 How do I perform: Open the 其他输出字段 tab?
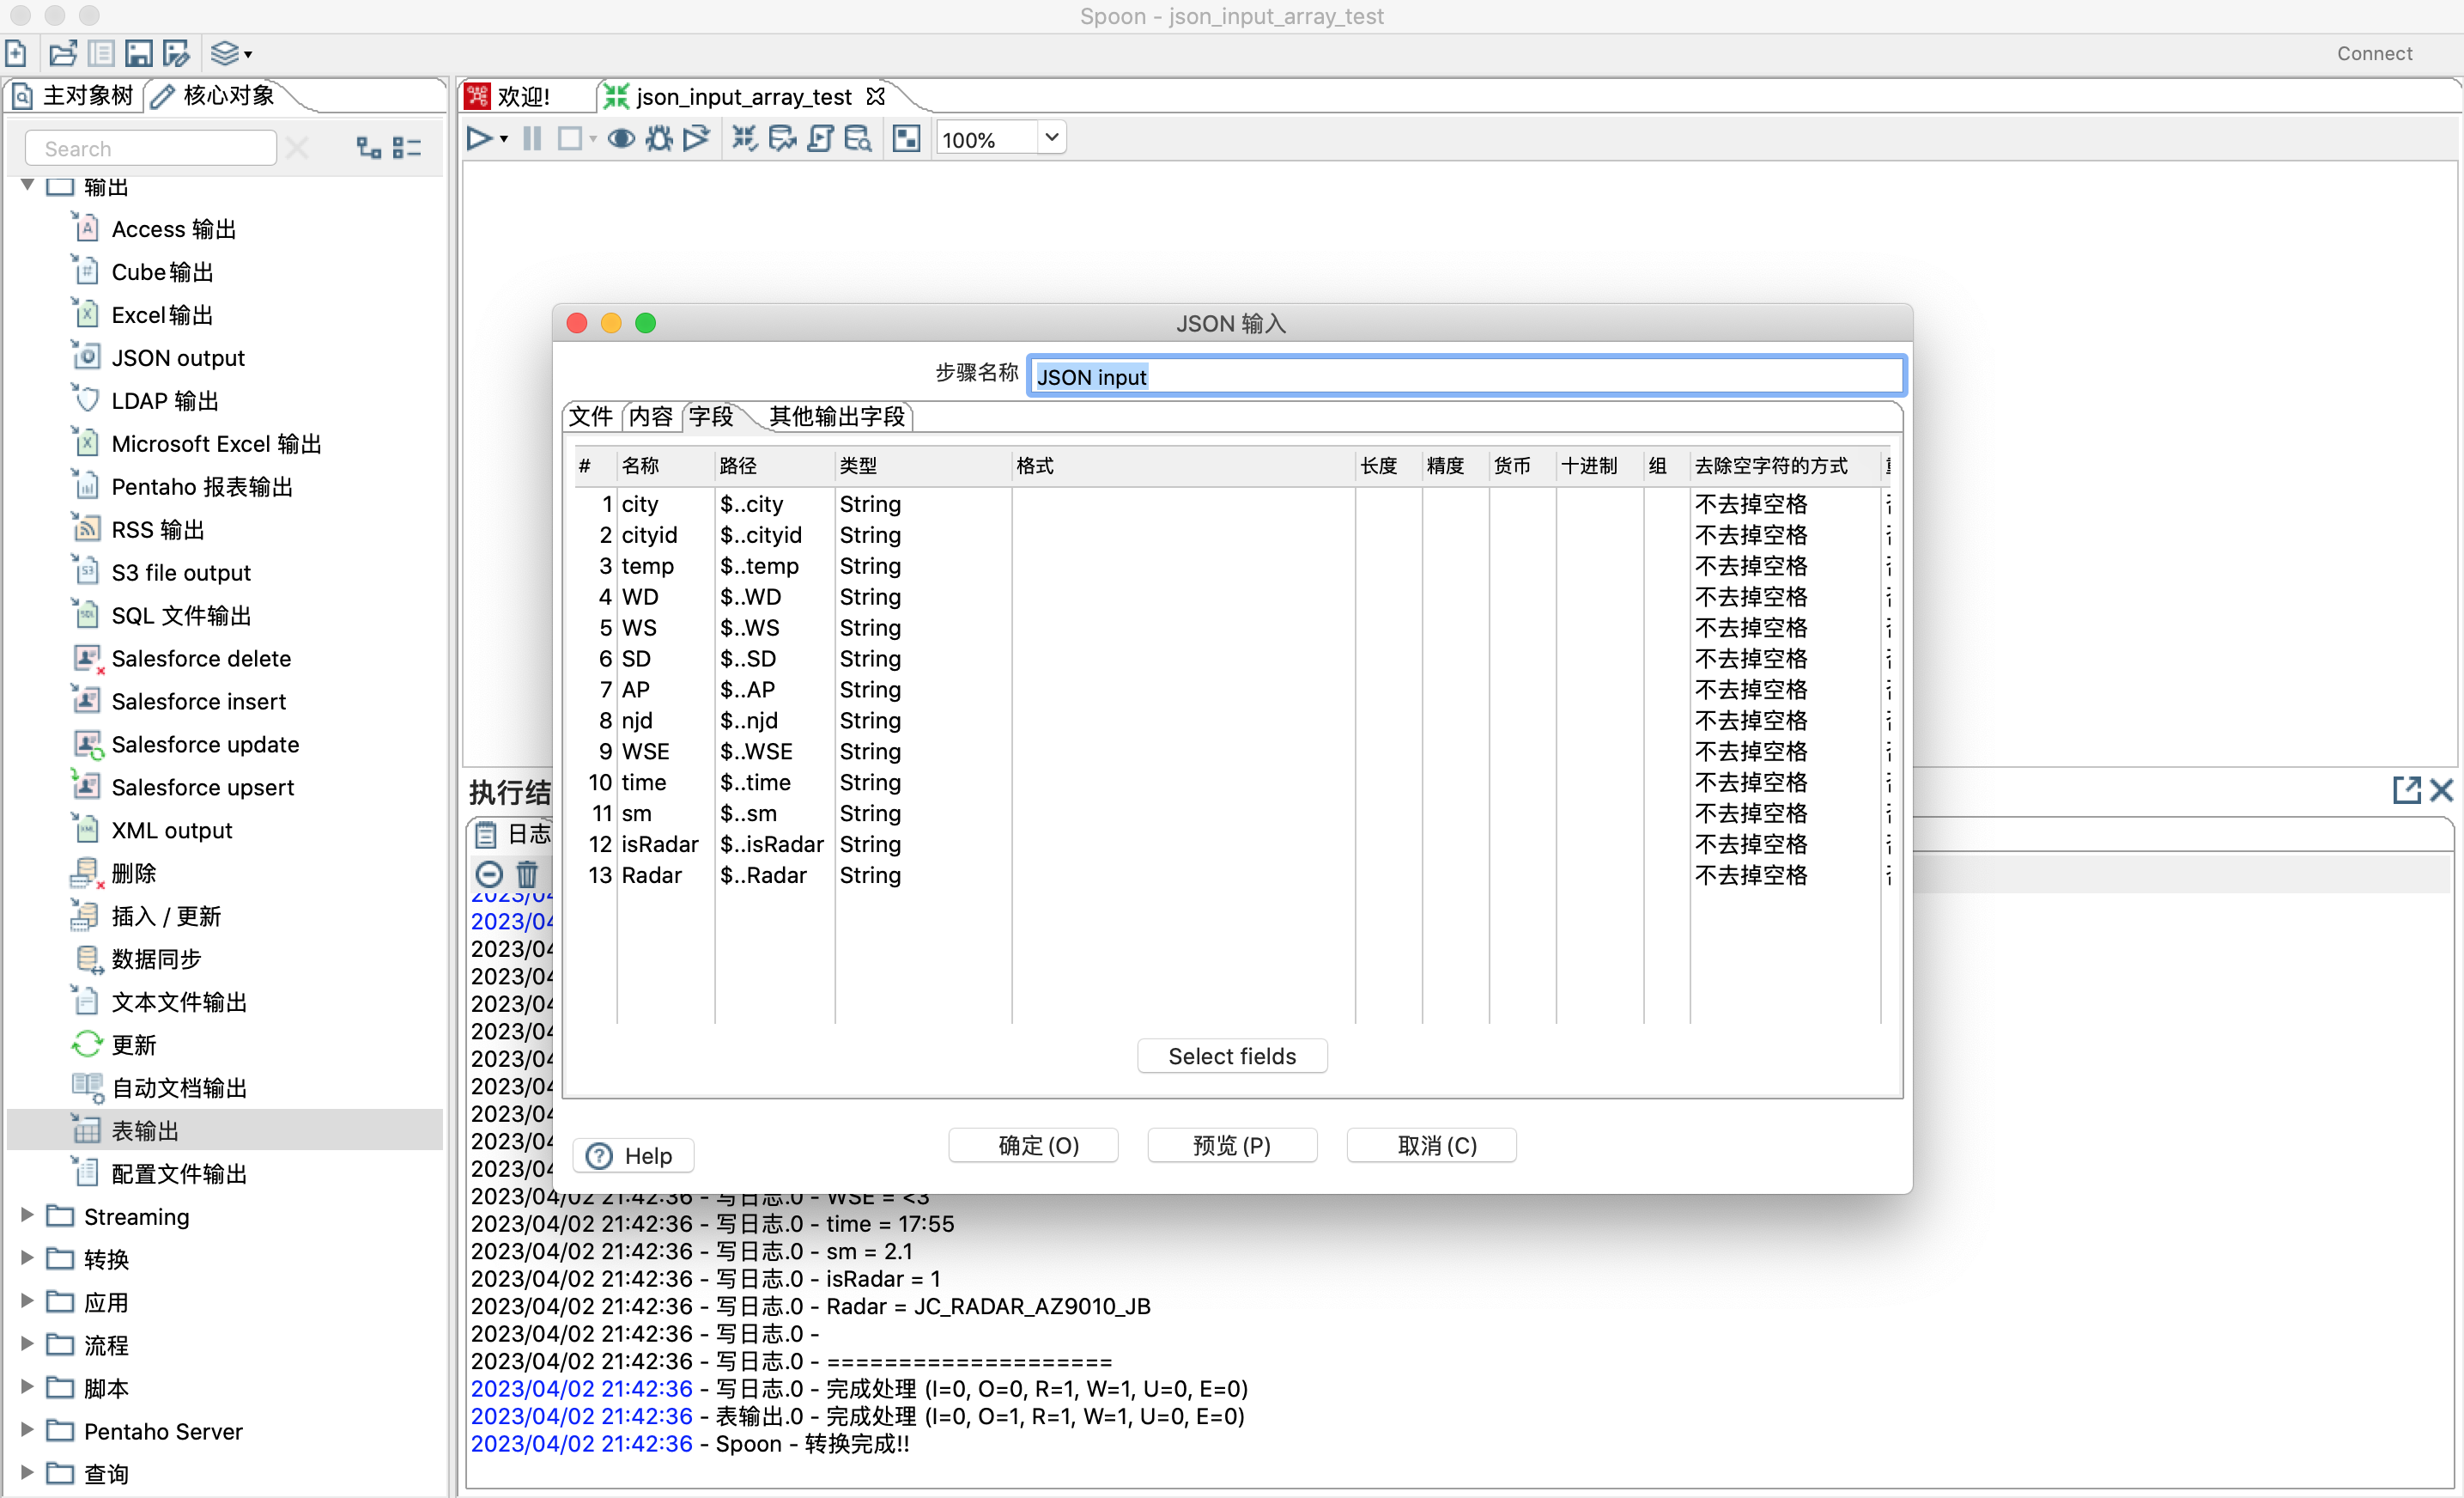pyautogui.click(x=836, y=417)
